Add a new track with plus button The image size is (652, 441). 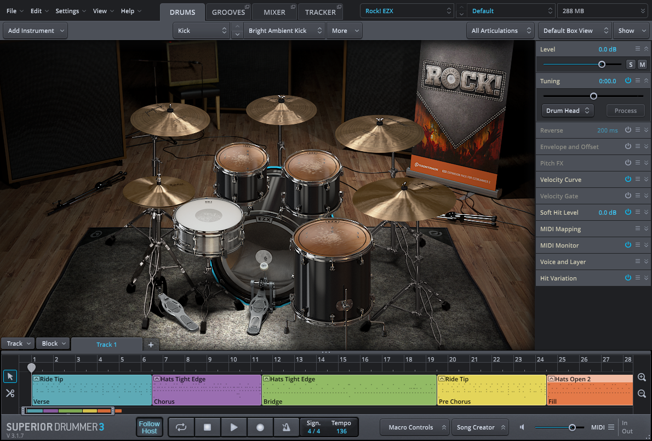coord(151,345)
